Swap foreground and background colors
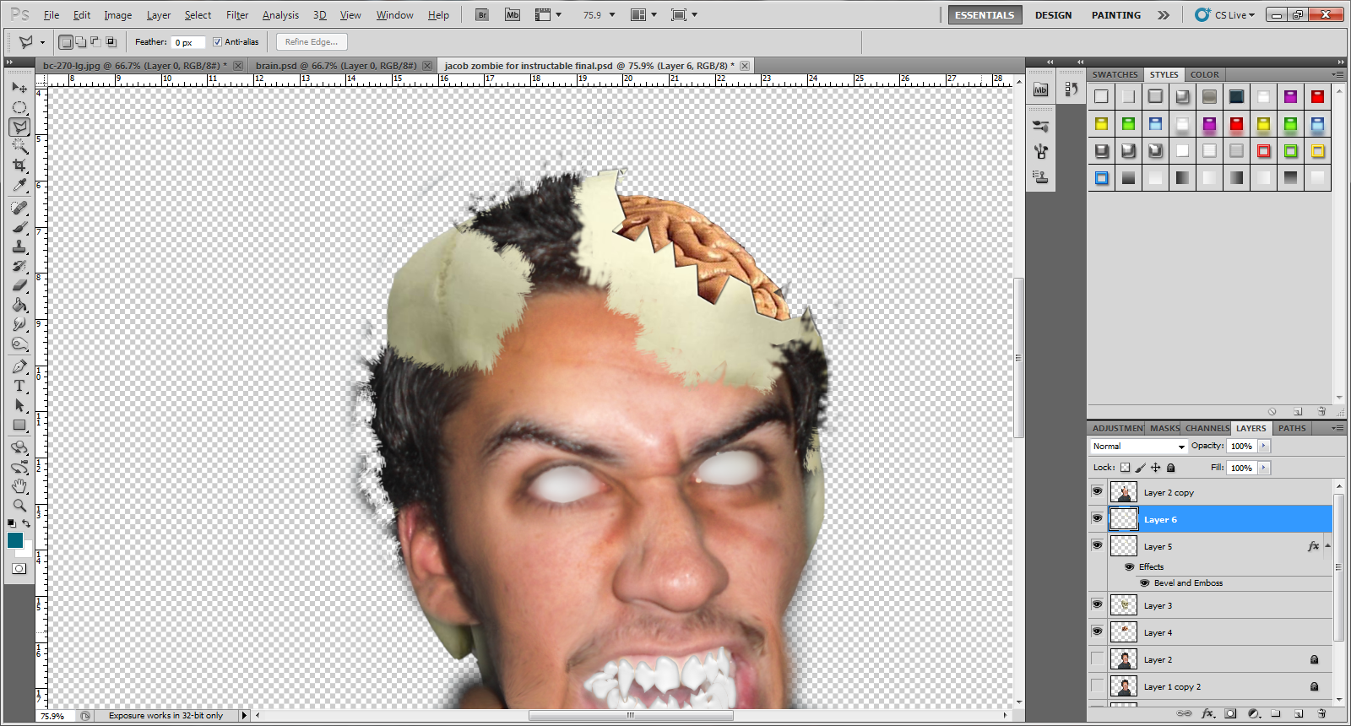The height and width of the screenshot is (726, 1351). [26, 523]
